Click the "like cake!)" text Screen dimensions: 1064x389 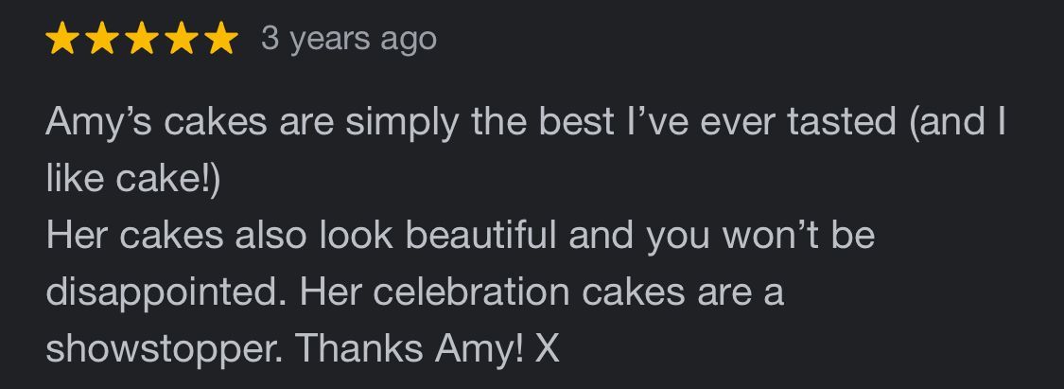point(132,180)
